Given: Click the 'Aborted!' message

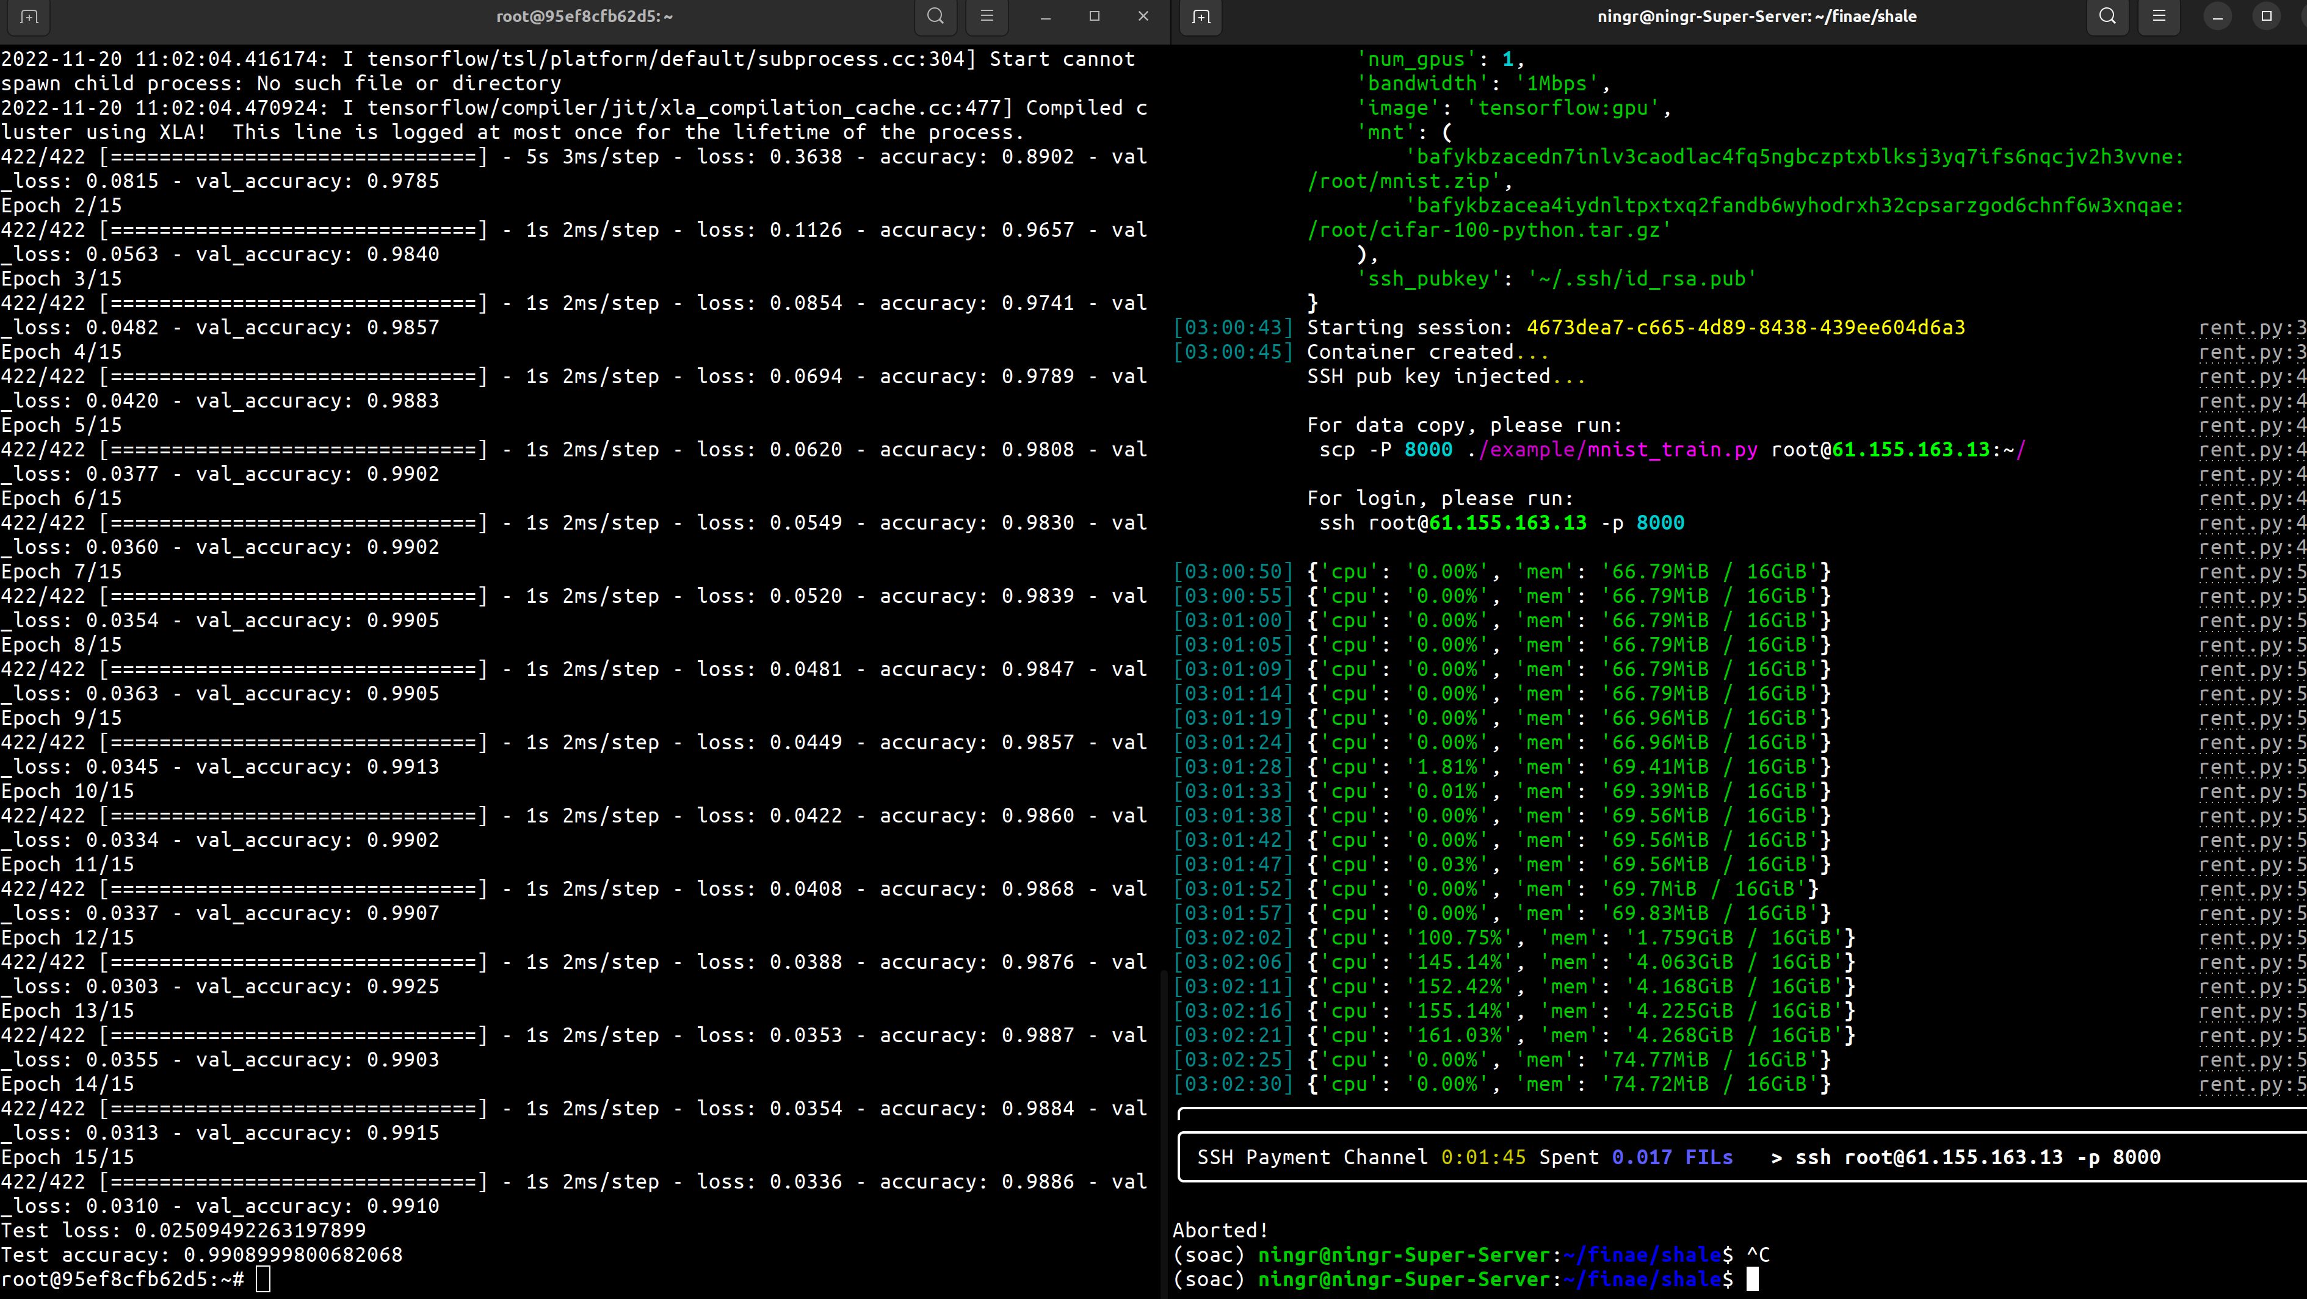Looking at the screenshot, I should (1221, 1230).
